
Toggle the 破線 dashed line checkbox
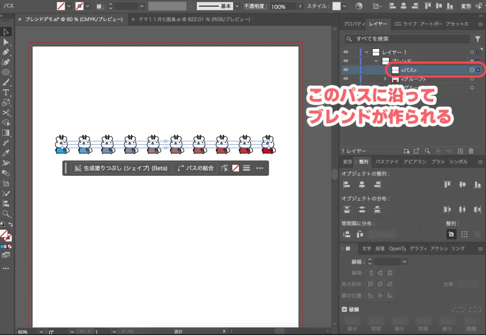pyautogui.click(x=345, y=309)
